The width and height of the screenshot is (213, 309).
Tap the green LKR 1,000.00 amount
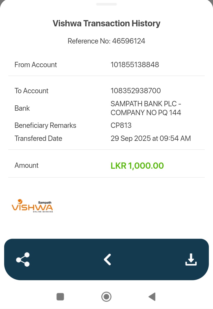137,166
